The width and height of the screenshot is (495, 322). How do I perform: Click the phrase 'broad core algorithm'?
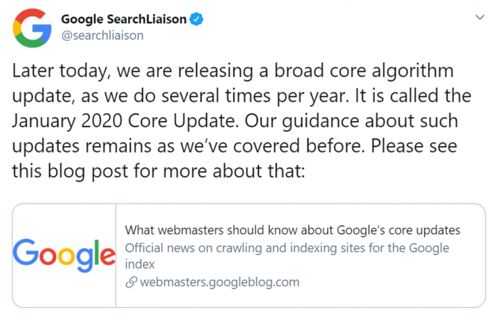pos(364,71)
